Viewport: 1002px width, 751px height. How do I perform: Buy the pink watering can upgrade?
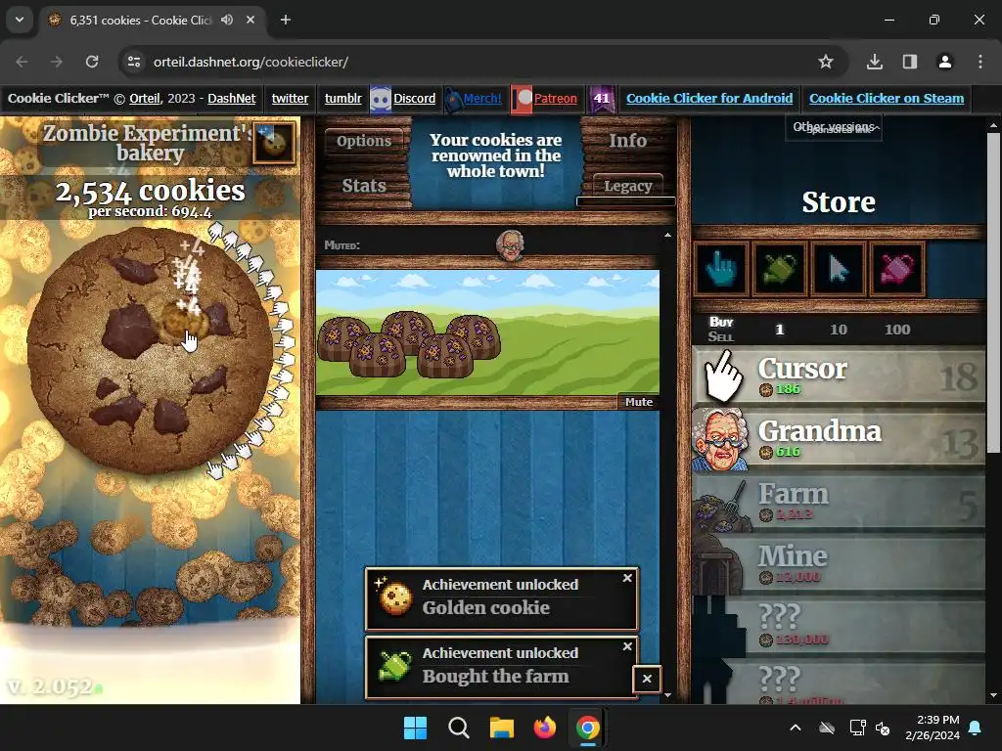click(x=897, y=269)
